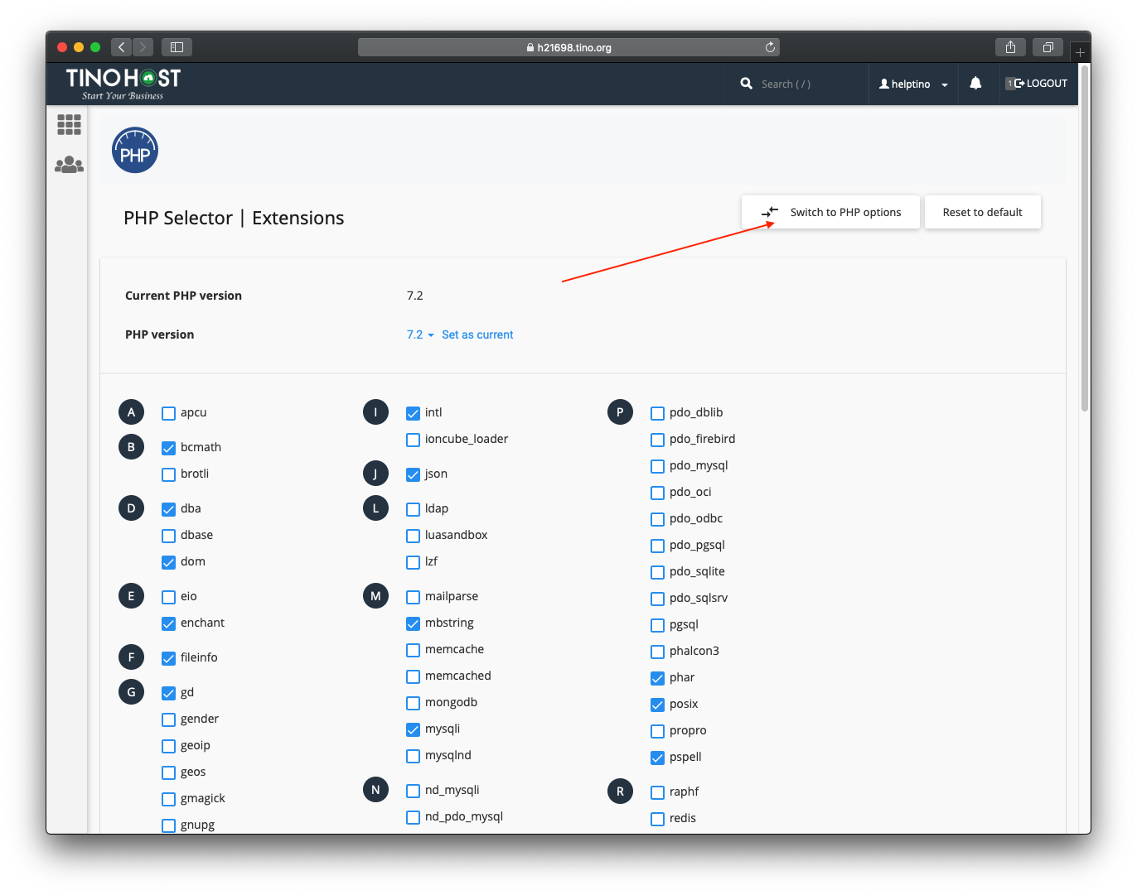Uncheck the gd extension
Screen dimensions: 1137x895
tap(168, 693)
